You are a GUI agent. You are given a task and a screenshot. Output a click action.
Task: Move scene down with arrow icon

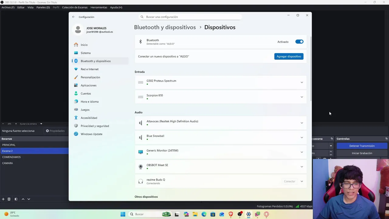tap(29, 199)
